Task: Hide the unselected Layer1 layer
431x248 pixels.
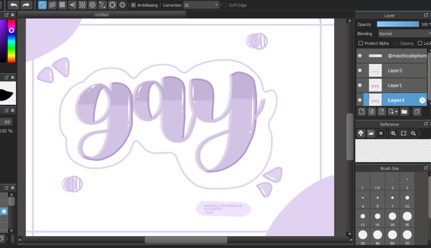Action: (x=360, y=85)
